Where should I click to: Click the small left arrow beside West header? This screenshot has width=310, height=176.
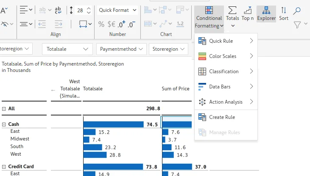(x=53, y=90)
